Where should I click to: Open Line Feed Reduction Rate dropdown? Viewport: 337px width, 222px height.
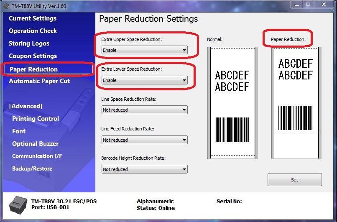[x=144, y=140]
